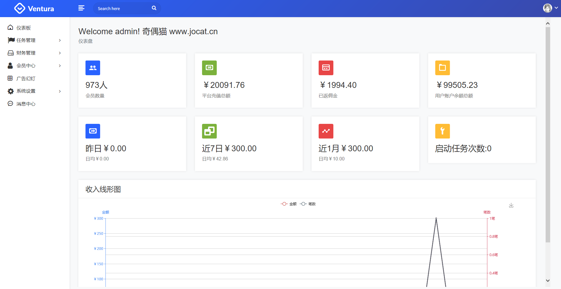Toggle the 金额 series in the chart legend
The image size is (561, 289).
(x=289, y=204)
